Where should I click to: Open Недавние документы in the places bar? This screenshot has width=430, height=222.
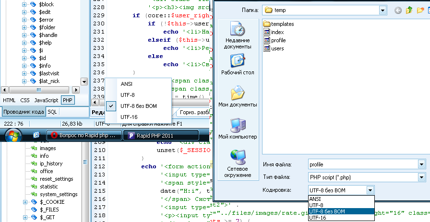238,36
